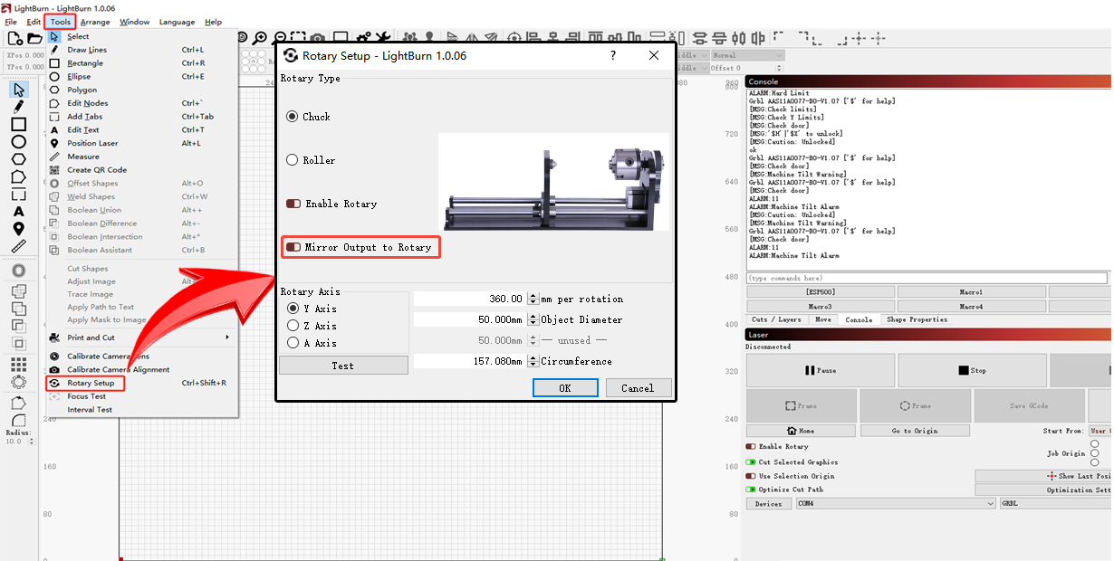
Task: Click the Circular Array icon in the left toolbar
Action: 19,382
